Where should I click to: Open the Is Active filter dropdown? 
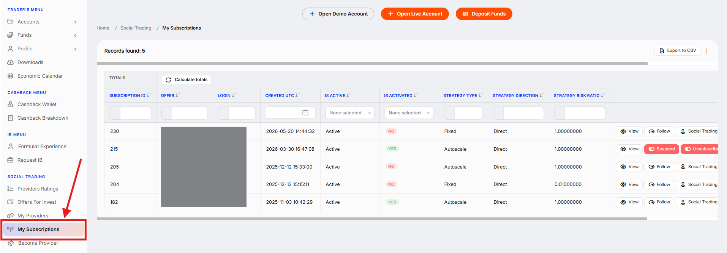[350, 113]
